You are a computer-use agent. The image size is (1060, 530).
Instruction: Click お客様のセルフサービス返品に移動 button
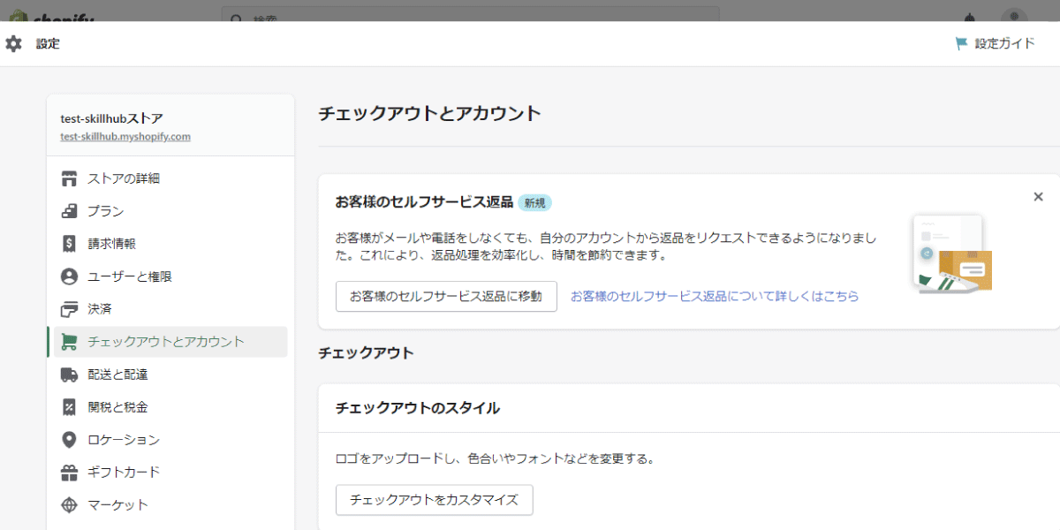[x=446, y=297]
